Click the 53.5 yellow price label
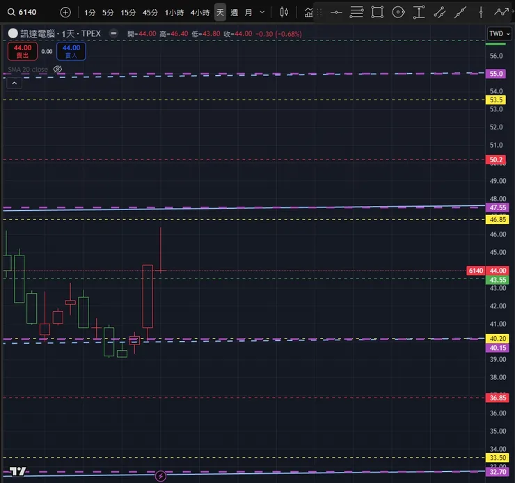The height and width of the screenshot is (483, 515). (x=496, y=100)
